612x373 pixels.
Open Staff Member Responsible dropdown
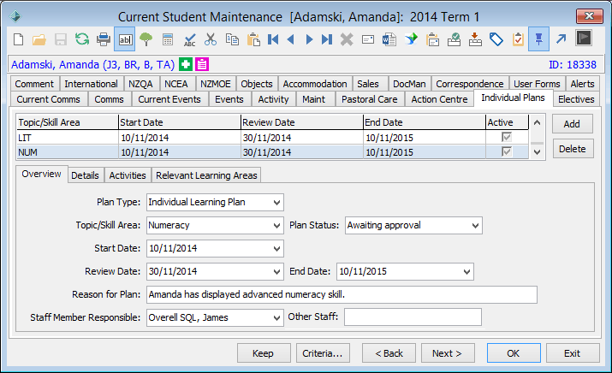[x=276, y=317]
